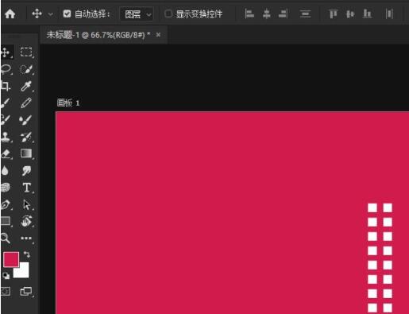Select the Path Selection tool

(27, 205)
